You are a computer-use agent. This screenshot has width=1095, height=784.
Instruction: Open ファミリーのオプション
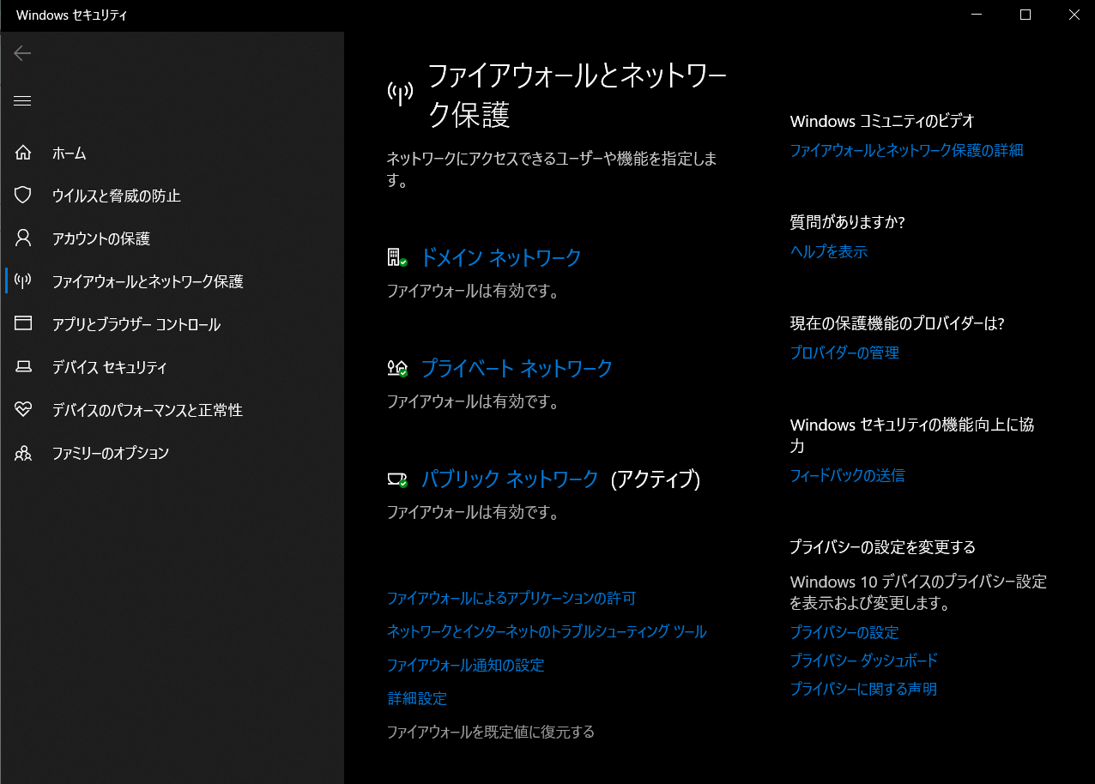(x=111, y=453)
